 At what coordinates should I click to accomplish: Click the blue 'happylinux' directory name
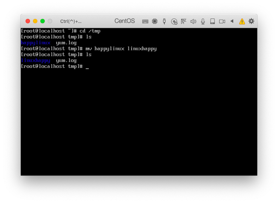[35, 43]
